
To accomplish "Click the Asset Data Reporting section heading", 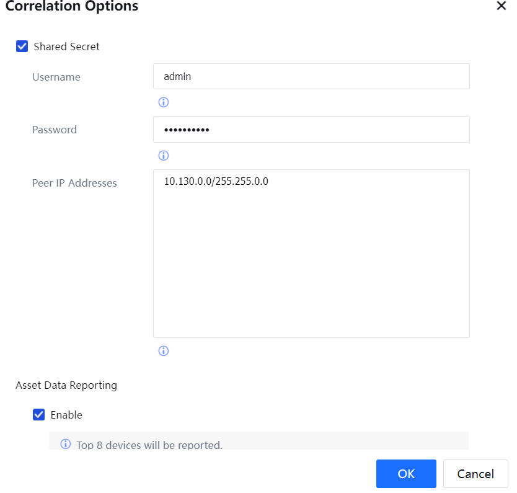I will pyautogui.click(x=66, y=385).
